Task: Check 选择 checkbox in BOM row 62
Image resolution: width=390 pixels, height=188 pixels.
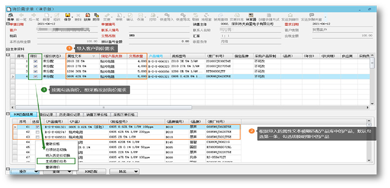Action: click(38, 132)
